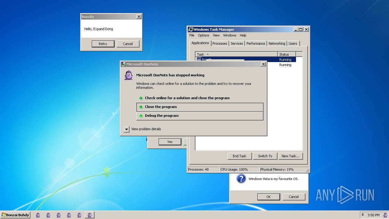
Task: Switch to the Networking tab
Action: [x=277, y=43]
